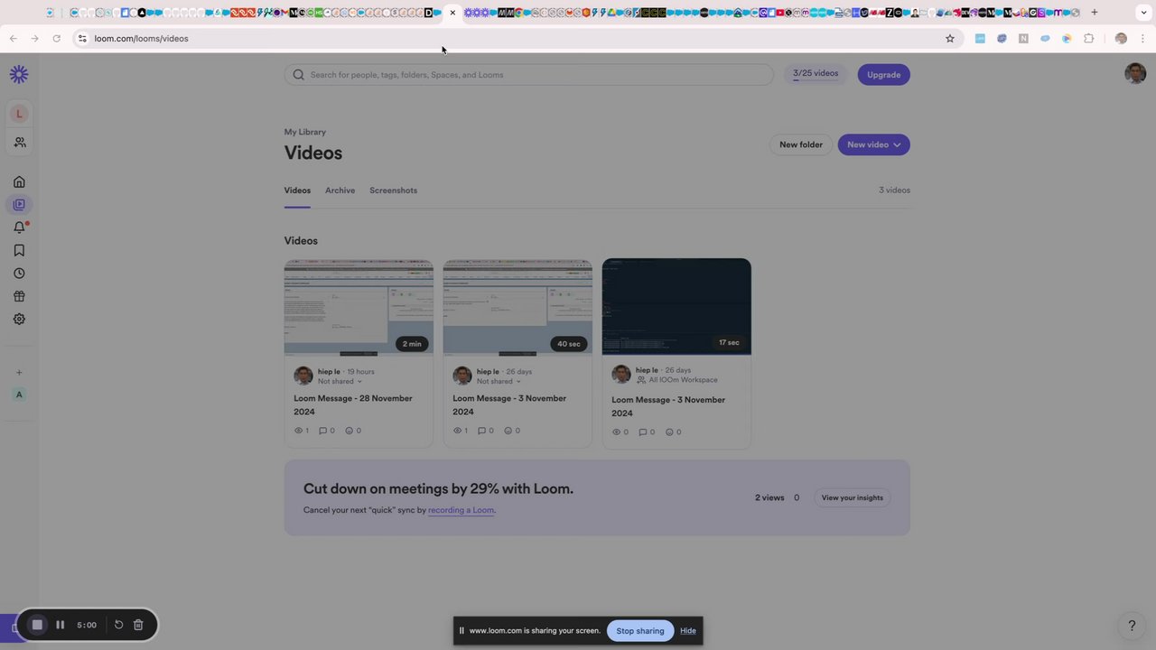Switch to the Archive tab

(340, 190)
